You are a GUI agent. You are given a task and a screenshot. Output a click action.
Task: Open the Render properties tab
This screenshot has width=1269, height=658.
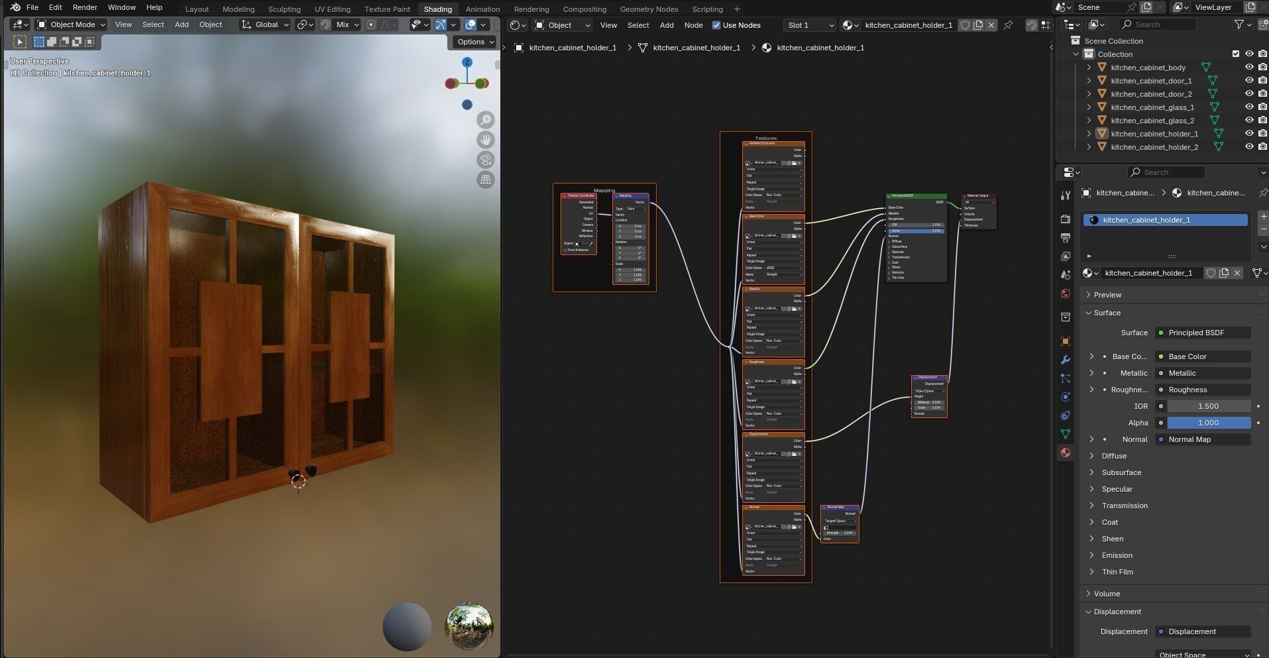click(1065, 219)
